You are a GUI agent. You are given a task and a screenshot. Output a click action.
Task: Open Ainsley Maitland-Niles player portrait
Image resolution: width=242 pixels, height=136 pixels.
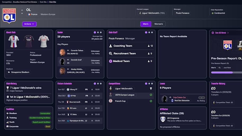[x=62, y=71]
